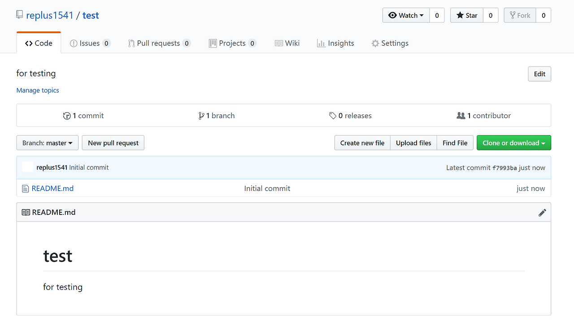Click the forks count next to Fork
574x333 pixels.
pos(544,15)
